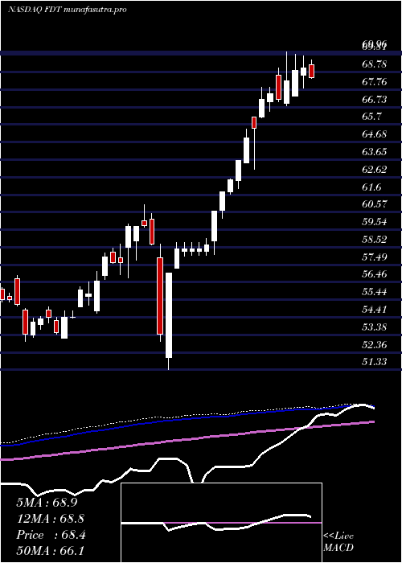
Task: Select the 56.46 price axis label
Action: 375,274
